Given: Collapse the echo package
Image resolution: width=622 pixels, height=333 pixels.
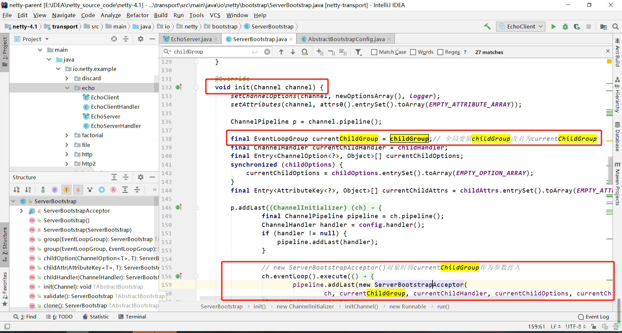Looking at the screenshot, I should [67, 88].
